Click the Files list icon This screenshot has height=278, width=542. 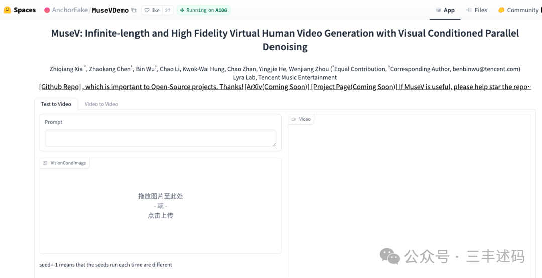[x=469, y=10]
